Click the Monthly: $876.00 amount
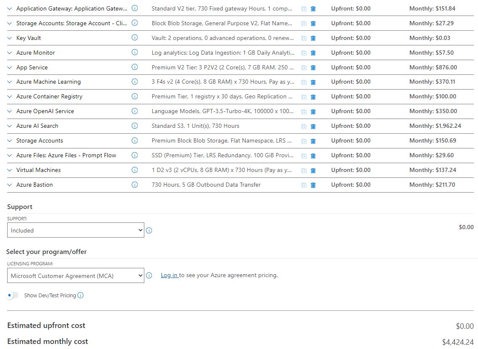Viewport: 478px width, 349px height. (x=433, y=67)
